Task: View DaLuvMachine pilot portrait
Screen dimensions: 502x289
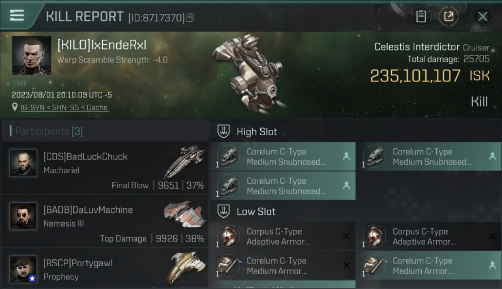Action: click(23, 216)
